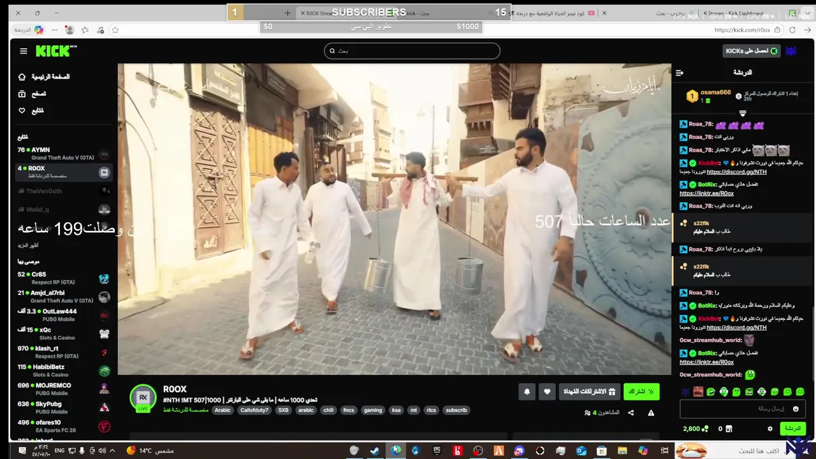Open HabibiBetz channel

[x=64, y=370]
